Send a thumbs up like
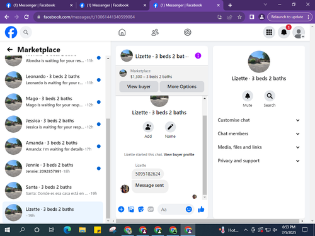Screen dimensions: 315x236 (201, 209)
